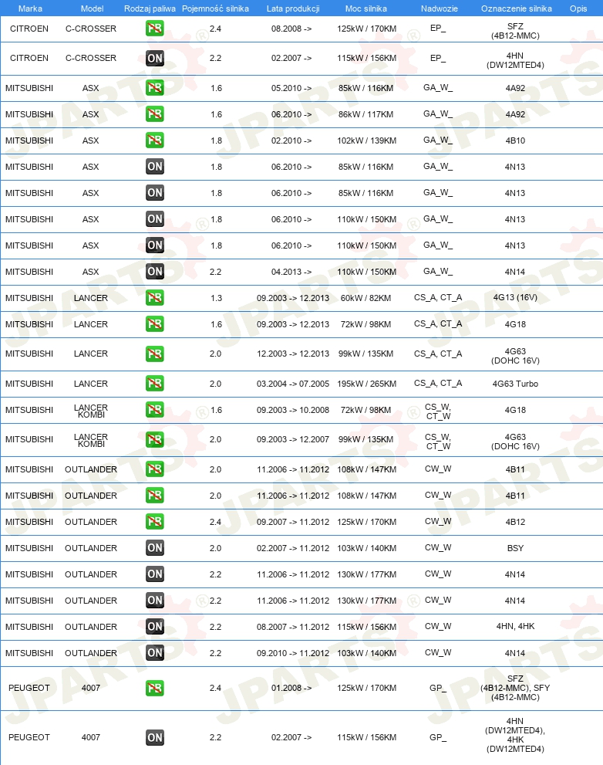Click diesel icon in Outlander 4HN, 4HK row
The width and height of the screenshot is (603, 765).
tap(154, 627)
